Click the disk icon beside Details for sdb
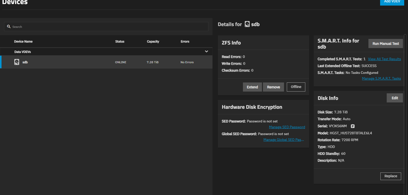The height and width of the screenshot is (195, 408). coord(247,24)
